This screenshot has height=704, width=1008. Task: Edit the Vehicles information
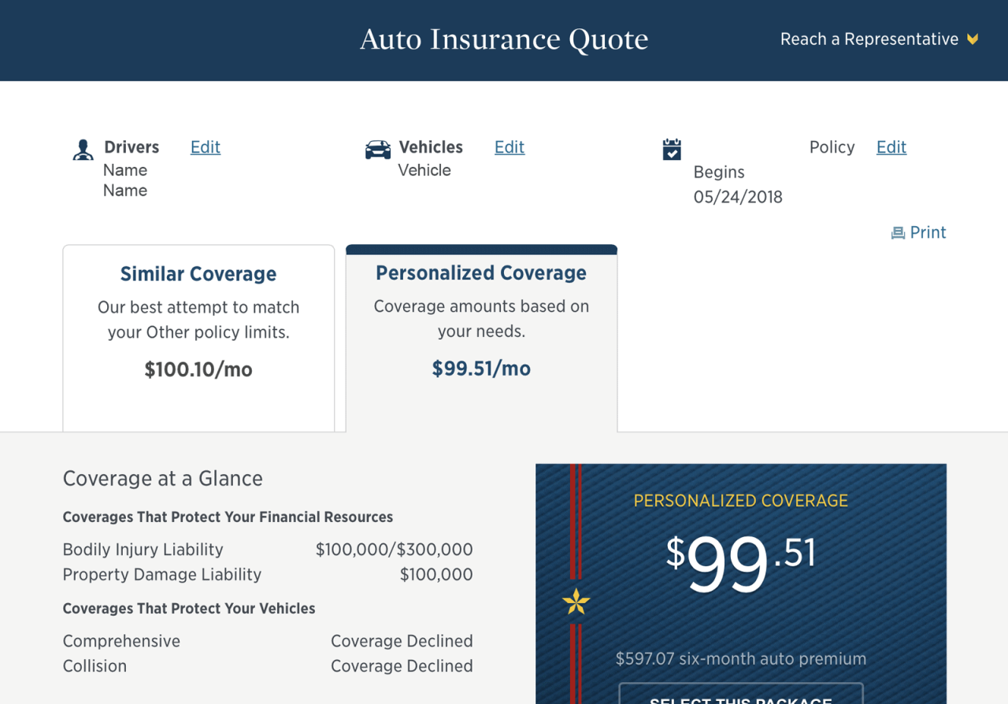pos(509,147)
